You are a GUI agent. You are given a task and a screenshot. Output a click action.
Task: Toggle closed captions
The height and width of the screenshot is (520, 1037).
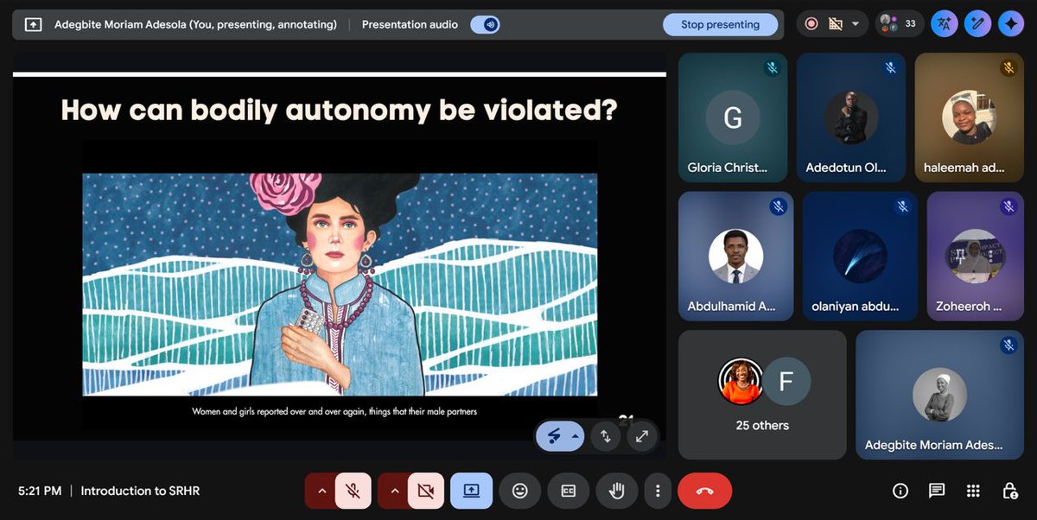[x=568, y=491]
